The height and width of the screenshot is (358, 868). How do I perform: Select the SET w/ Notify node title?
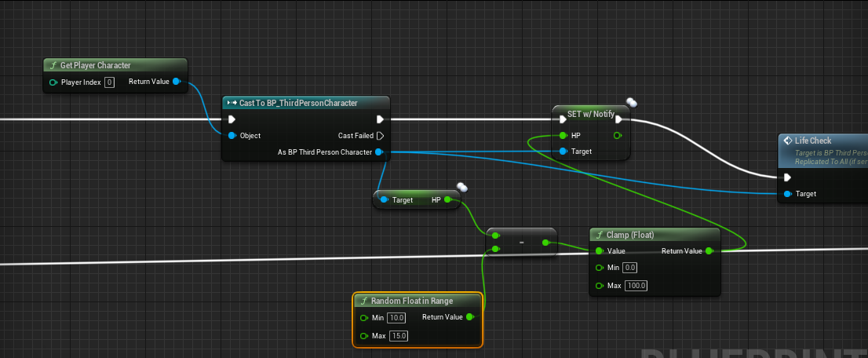pyautogui.click(x=591, y=114)
